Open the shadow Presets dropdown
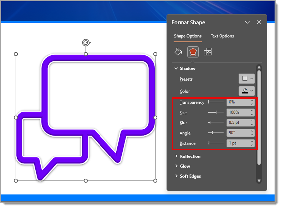 pyautogui.click(x=247, y=79)
